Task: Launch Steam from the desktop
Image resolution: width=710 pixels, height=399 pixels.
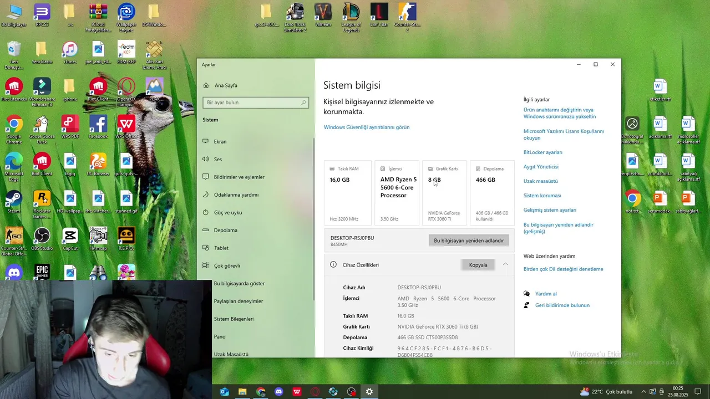Action: pos(14,202)
